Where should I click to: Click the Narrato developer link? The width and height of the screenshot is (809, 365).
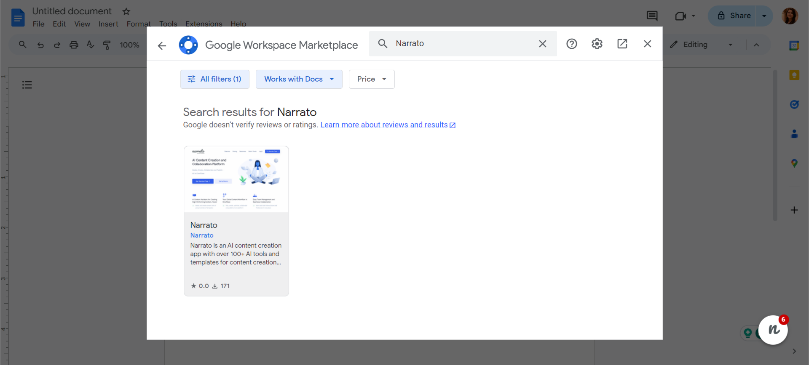pos(202,235)
